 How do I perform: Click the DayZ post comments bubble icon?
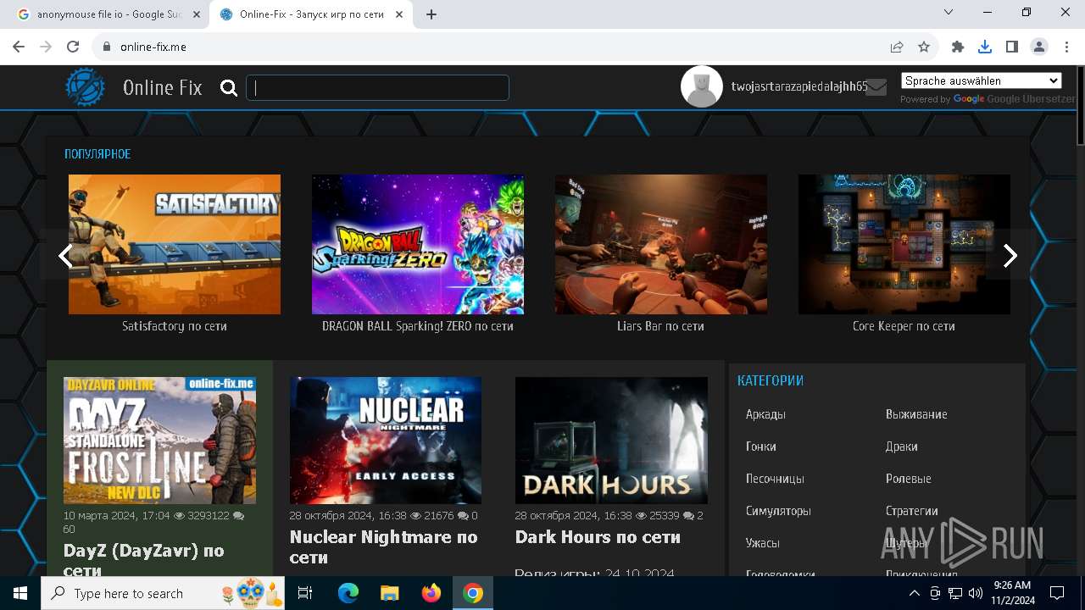[238, 515]
